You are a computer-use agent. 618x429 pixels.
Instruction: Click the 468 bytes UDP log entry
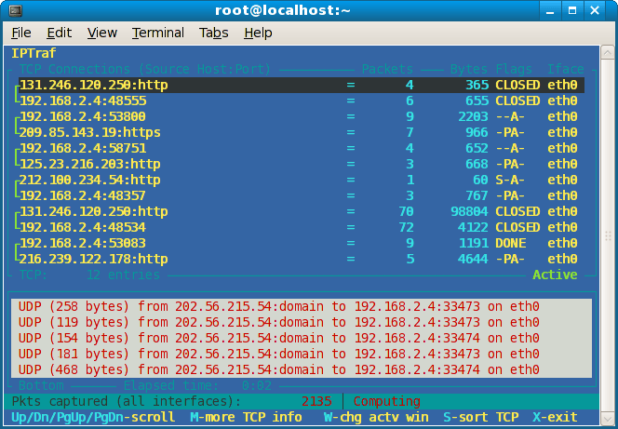pyautogui.click(x=279, y=369)
